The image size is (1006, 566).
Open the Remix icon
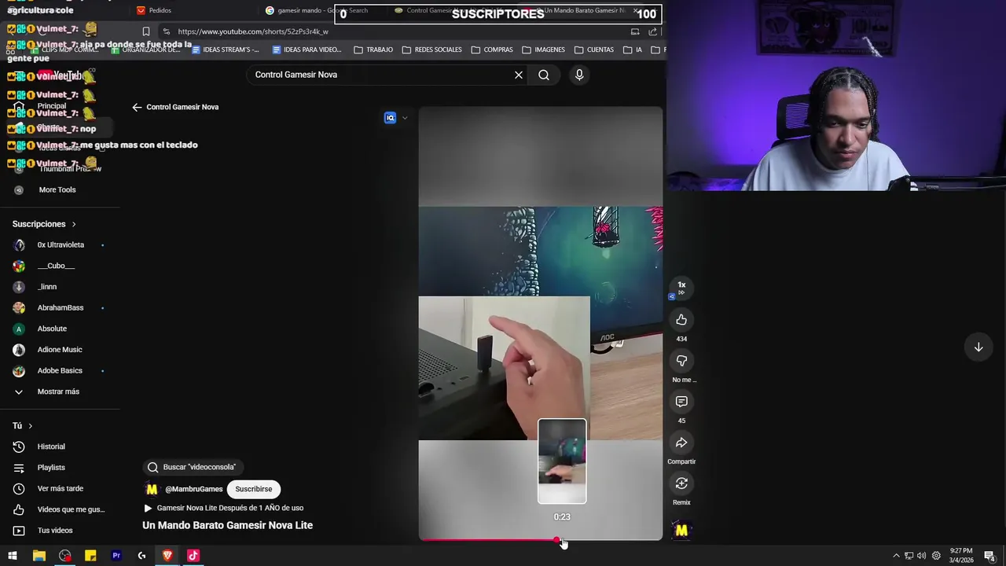pyautogui.click(x=681, y=483)
